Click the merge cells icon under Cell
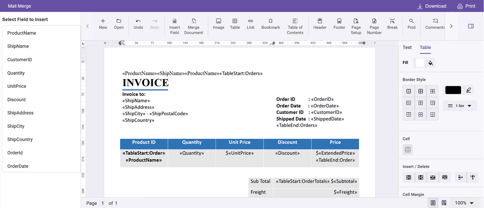 point(408,150)
